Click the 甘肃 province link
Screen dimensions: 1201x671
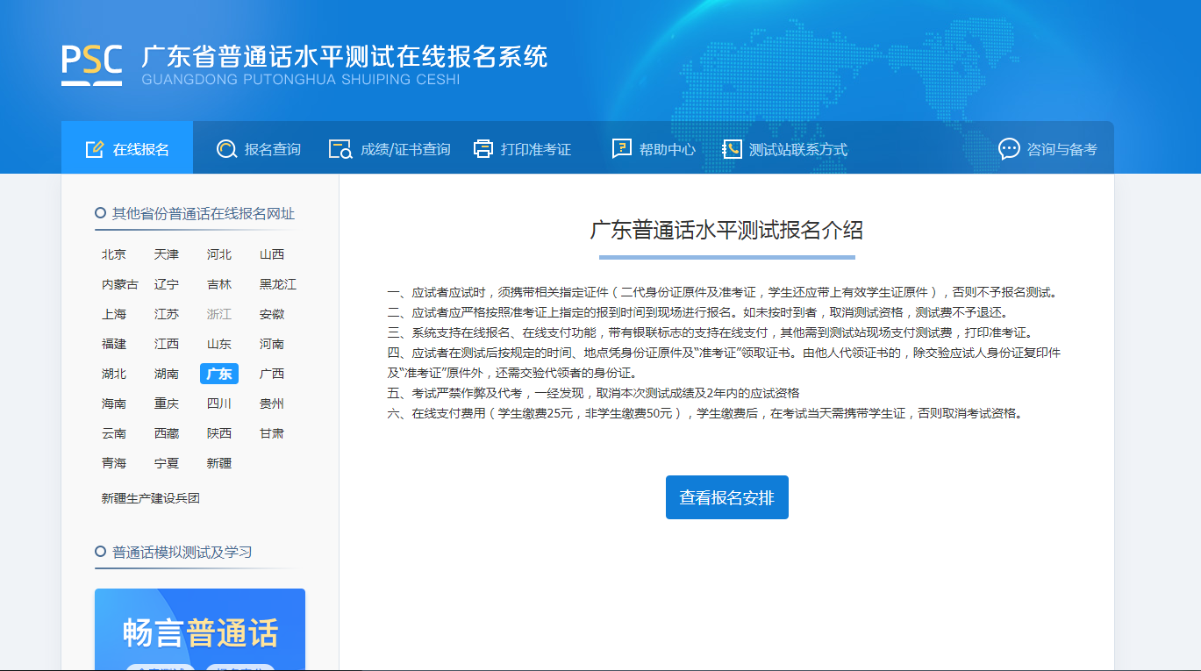tap(272, 433)
